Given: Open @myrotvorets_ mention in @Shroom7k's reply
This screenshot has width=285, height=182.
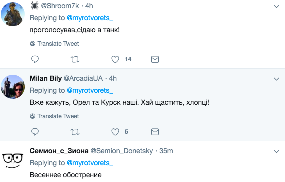Looking at the screenshot, I should tap(90, 18).
